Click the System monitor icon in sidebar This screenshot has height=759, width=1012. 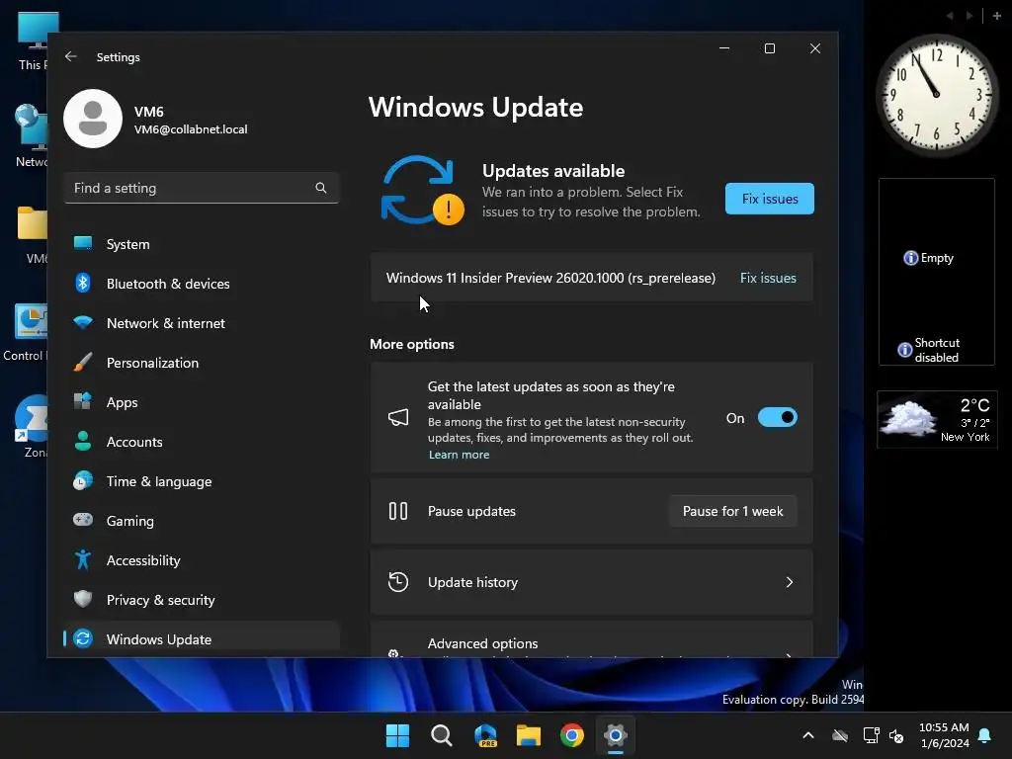(83, 243)
